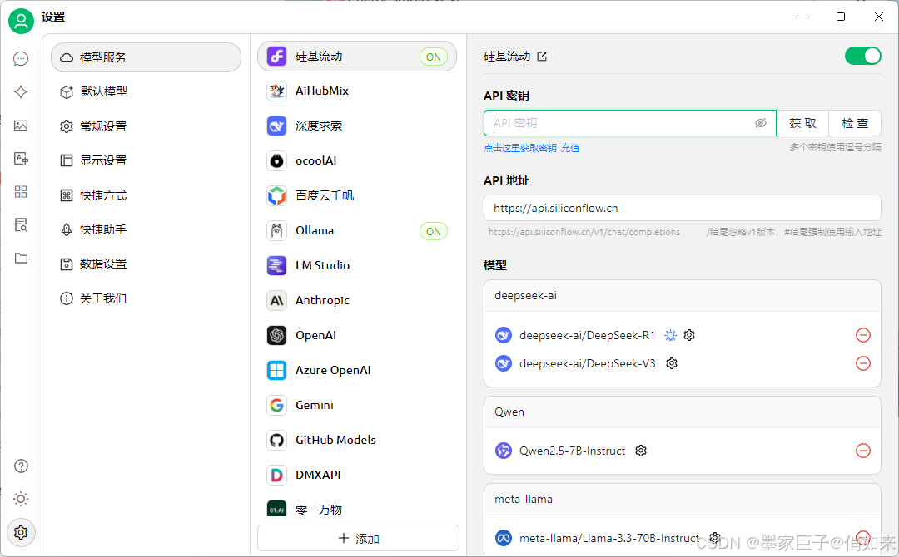
Task: Select the Ollama provider
Action: pyautogui.click(x=357, y=231)
